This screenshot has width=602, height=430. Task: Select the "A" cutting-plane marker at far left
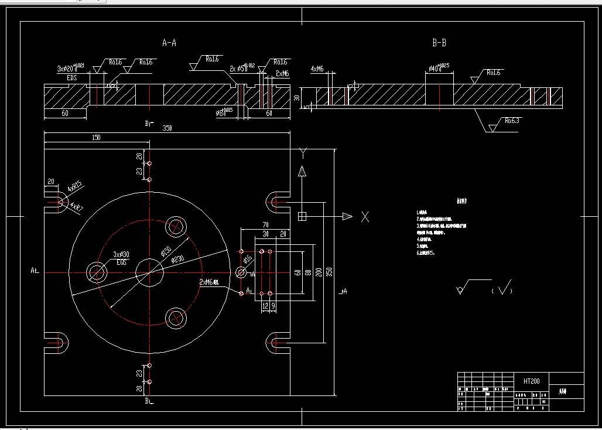click(35, 271)
